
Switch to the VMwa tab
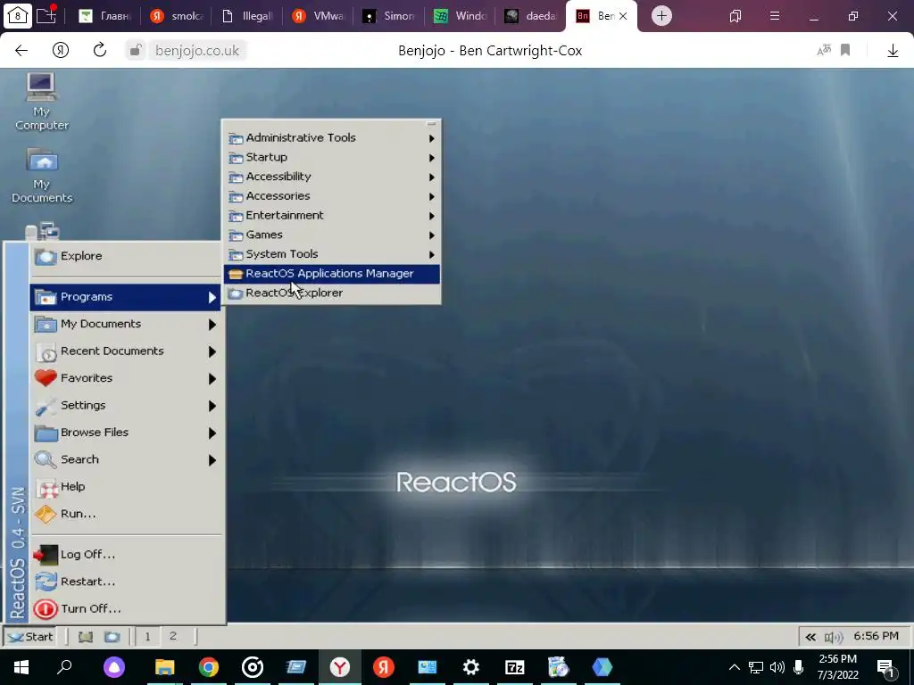coord(319,16)
